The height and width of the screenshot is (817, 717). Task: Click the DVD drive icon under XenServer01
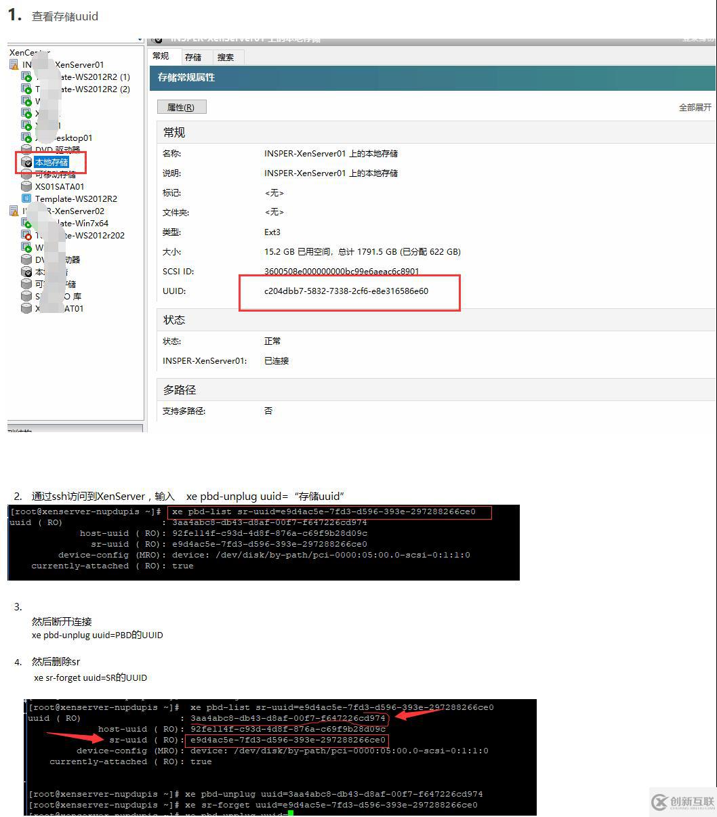pyautogui.click(x=26, y=150)
